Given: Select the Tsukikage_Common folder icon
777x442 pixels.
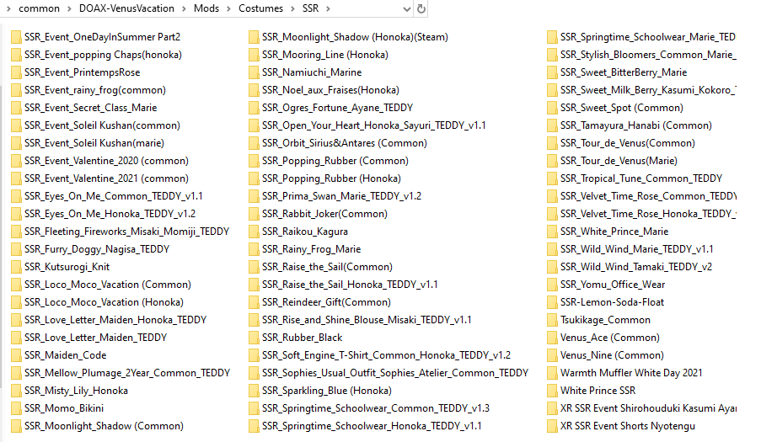Looking at the screenshot, I should click(x=552, y=320).
